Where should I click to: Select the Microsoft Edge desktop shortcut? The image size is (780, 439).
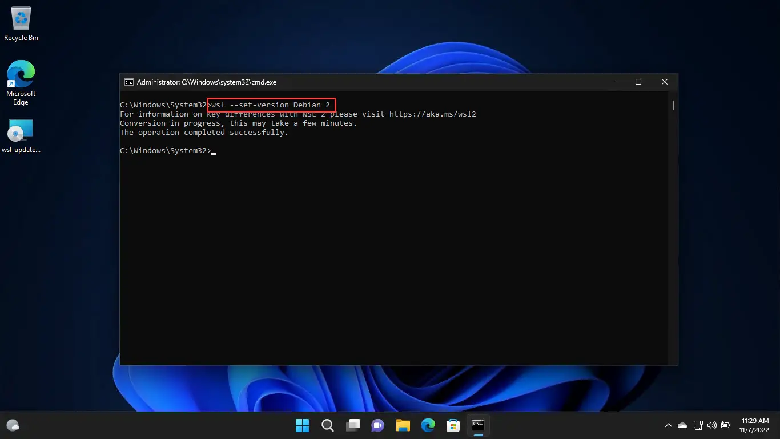[x=21, y=83]
